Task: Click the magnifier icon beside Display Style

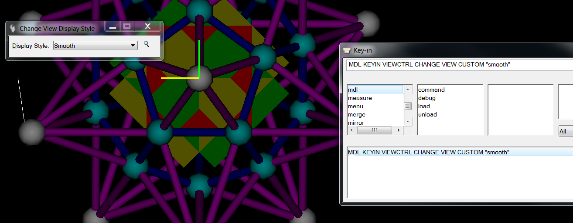Action: 147,44
